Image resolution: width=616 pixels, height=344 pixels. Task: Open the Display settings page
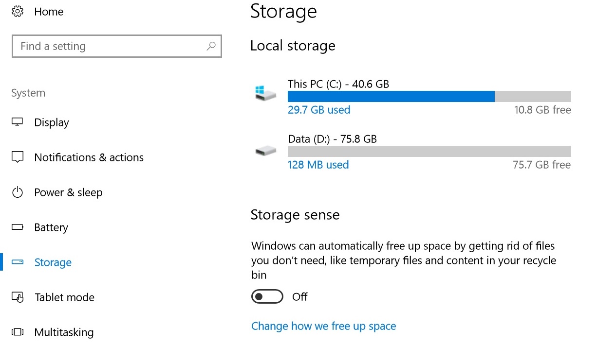[52, 122]
